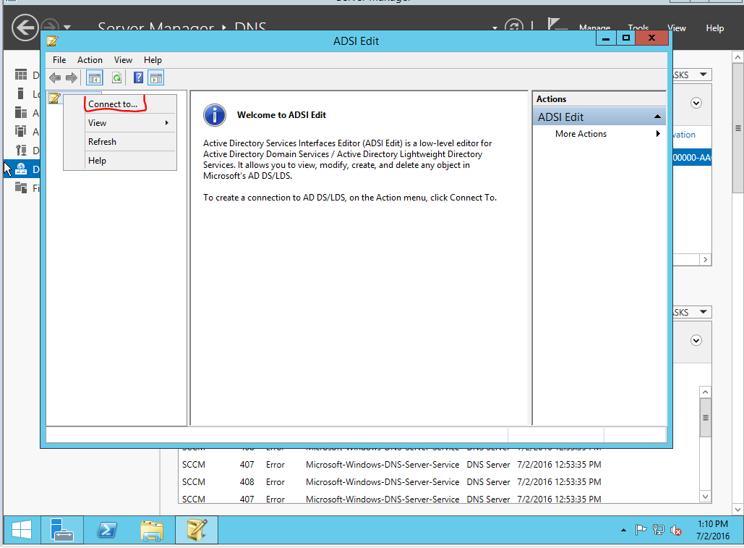This screenshot has height=548, width=744.
Task: Select Help in the context menu
Action: click(x=120, y=161)
